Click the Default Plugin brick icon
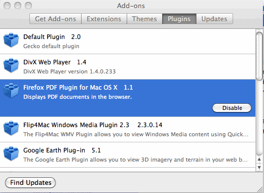Screen dimensions: 264x193 click(x=11, y=40)
